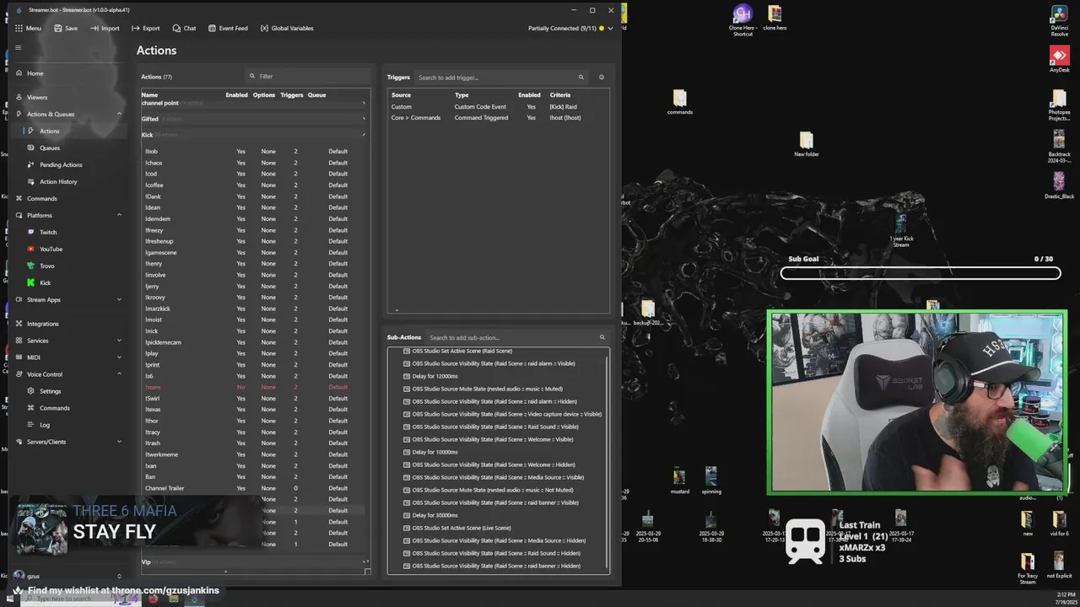This screenshot has height=607, width=1080.
Task: Sort actions by the Name column
Action: tap(149, 95)
